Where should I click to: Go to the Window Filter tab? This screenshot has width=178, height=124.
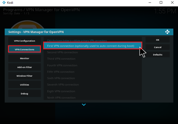click(25, 76)
